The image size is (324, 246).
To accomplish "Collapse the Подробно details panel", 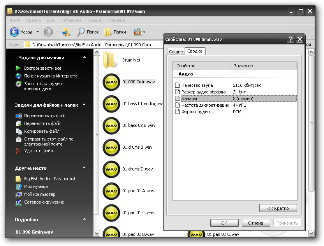I will pyautogui.click(x=85, y=220).
